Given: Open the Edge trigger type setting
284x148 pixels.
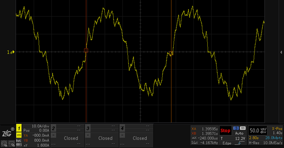Looking at the screenshot, I should [227, 143].
